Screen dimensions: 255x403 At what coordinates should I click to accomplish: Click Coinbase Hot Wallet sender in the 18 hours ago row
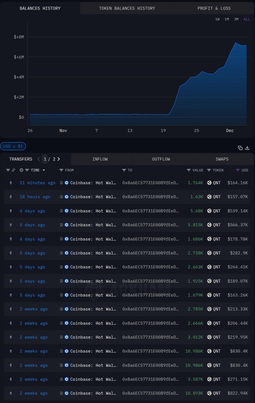[x=93, y=197]
